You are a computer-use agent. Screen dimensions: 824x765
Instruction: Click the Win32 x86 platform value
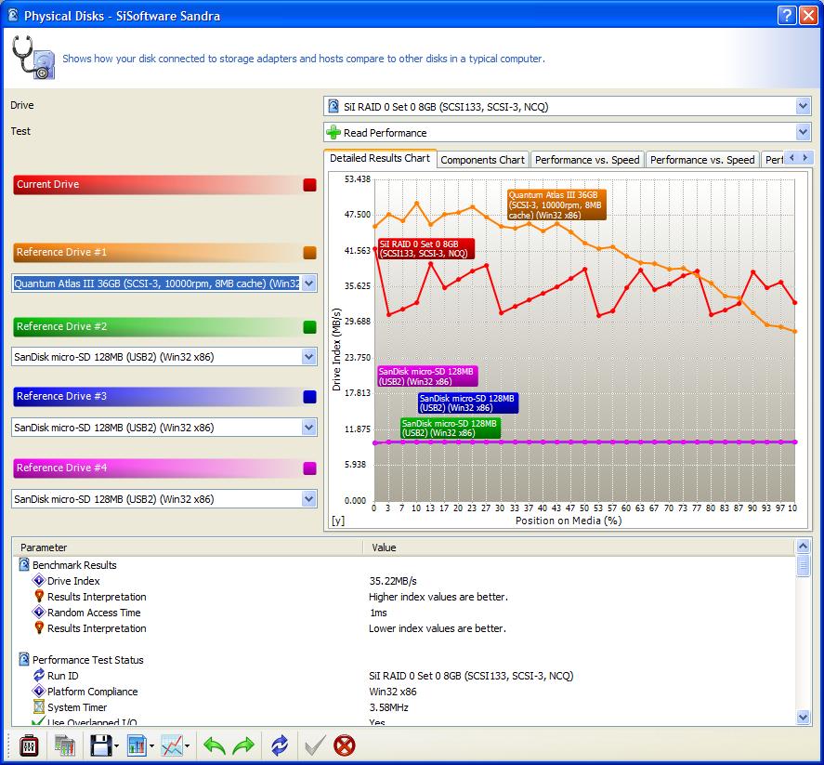coord(393,691)
